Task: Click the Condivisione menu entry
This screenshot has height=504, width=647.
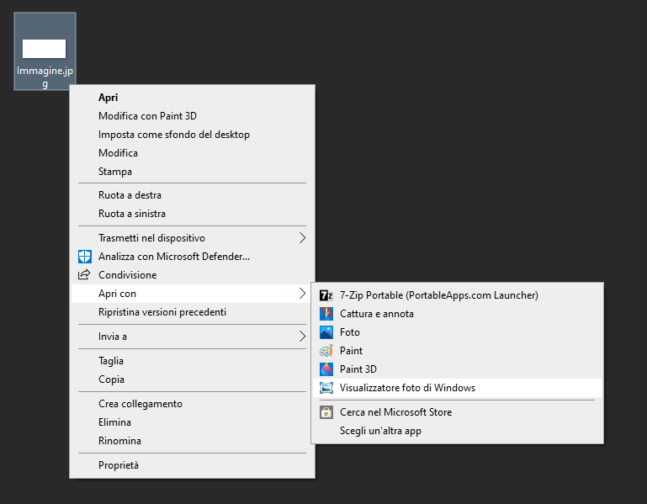Action: click(x=193, y=275)
